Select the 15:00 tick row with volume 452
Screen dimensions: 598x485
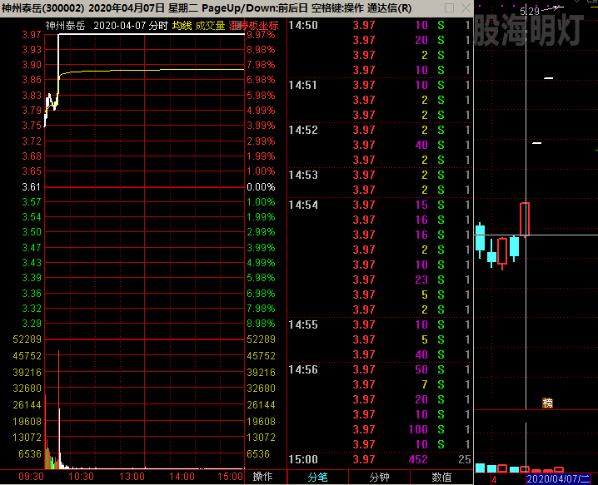[380, 459]
